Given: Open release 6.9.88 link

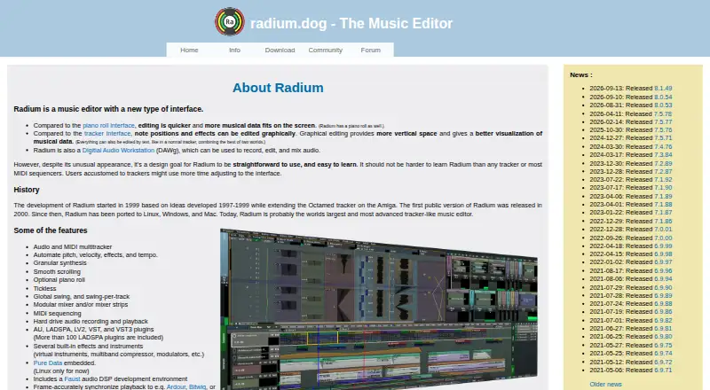Looking at the screenshot, I should pos(663,304).
